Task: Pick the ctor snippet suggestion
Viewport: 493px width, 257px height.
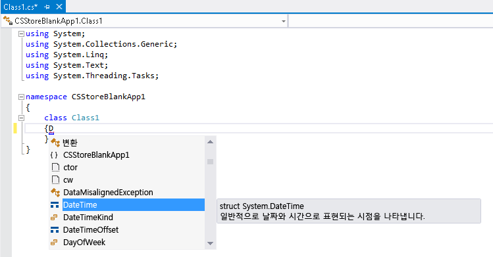Action: pos(127,167)
